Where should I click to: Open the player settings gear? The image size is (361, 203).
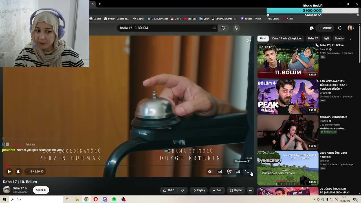(229, 171)
